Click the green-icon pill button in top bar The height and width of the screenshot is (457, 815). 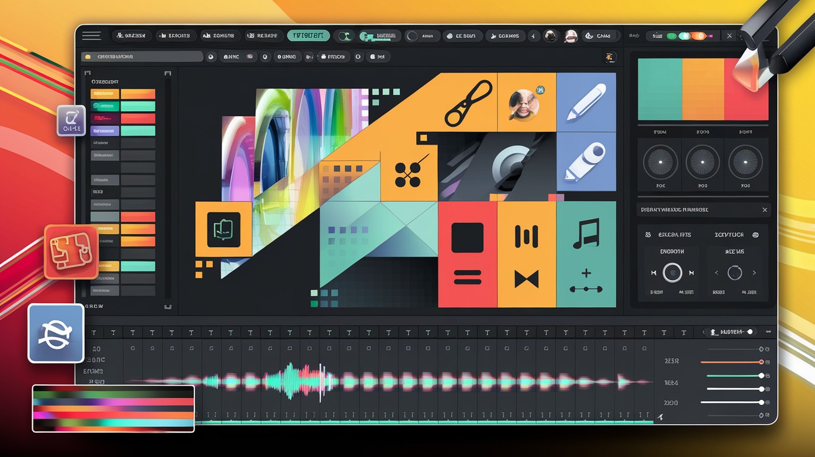click(379, 36)
